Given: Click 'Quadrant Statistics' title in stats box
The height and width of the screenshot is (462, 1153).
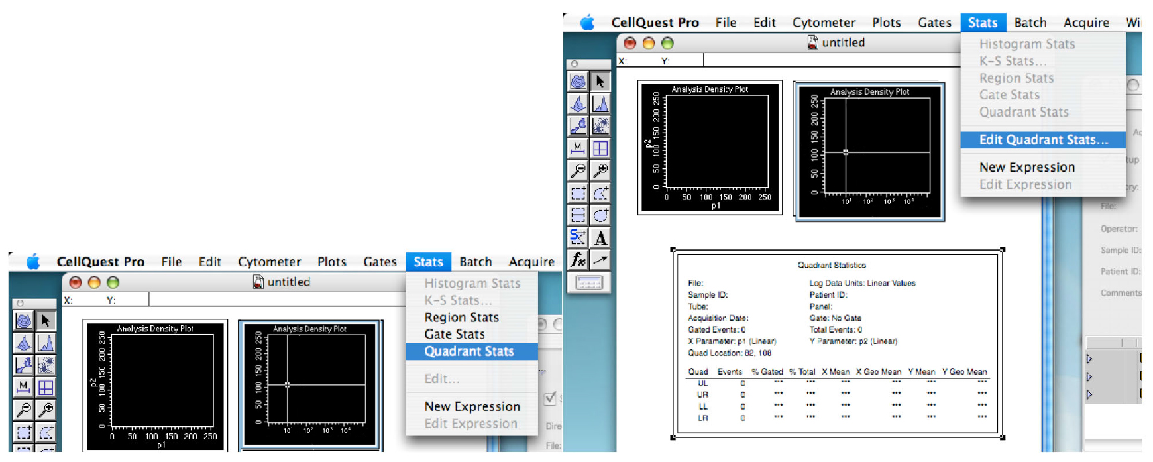Looking at the screenshot, I should [832, 265].
